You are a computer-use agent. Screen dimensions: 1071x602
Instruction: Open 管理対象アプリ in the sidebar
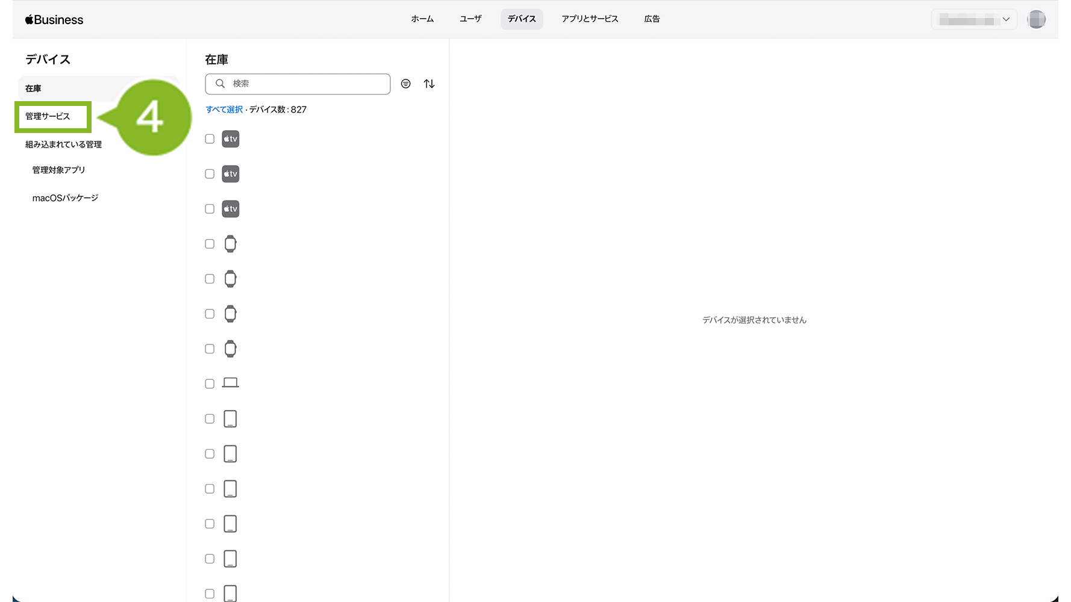[58, 170]
